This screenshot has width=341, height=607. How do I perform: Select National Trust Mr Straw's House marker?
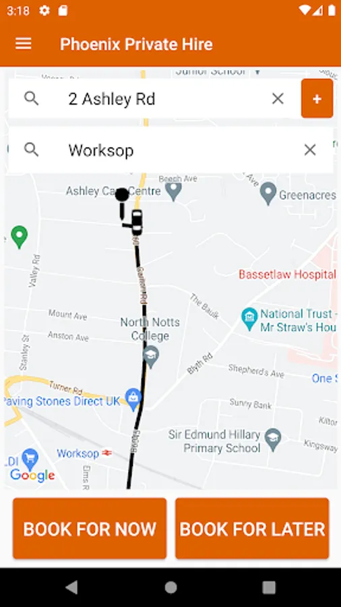(249, 319)
